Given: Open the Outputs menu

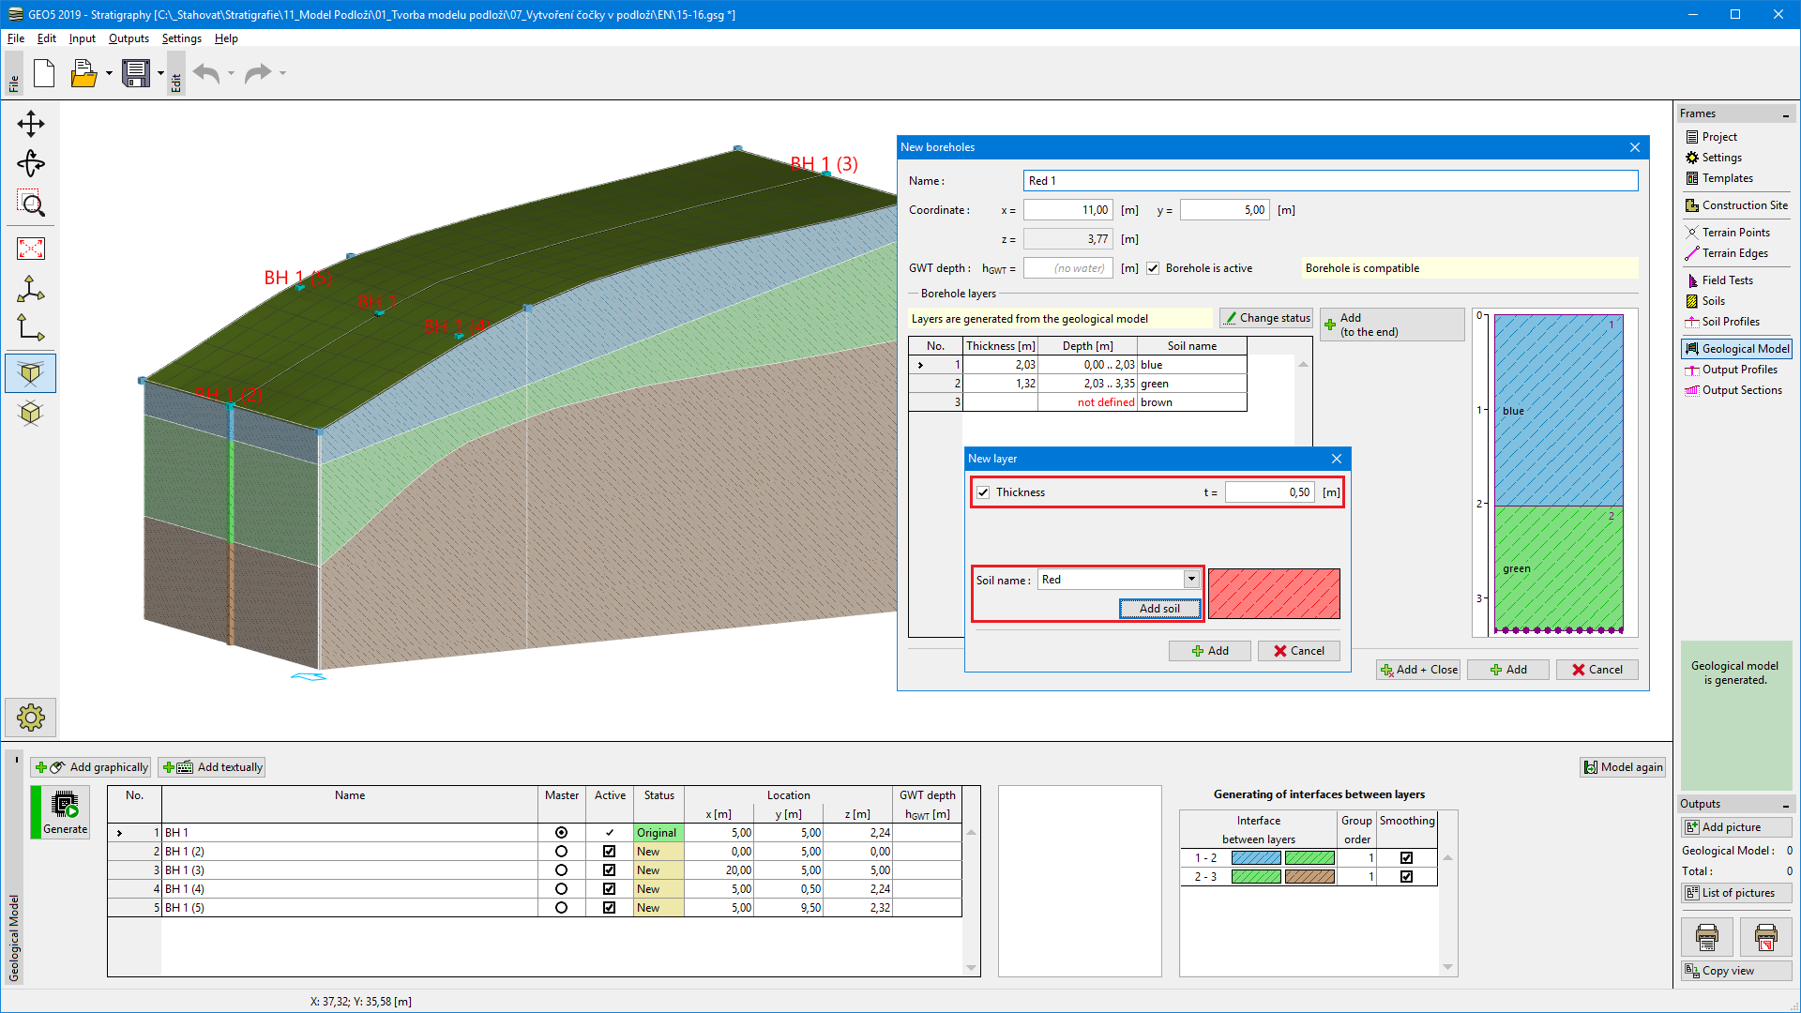Looking at the screenshot, I should (129, 38).
